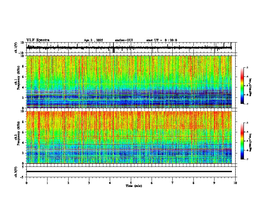Click the ch.1 "Frequency (kHz)" axis label
This screenshot has width=265, height=205.
click(18, 78)
